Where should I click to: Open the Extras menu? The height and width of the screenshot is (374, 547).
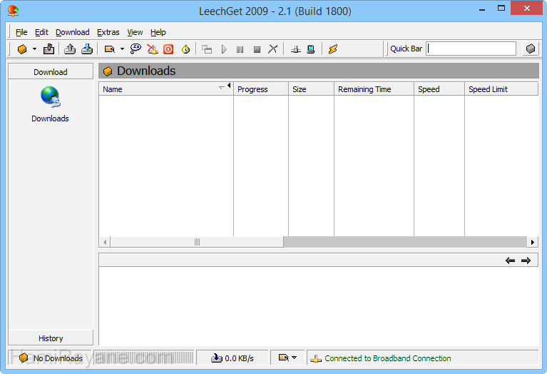point(108,32)
